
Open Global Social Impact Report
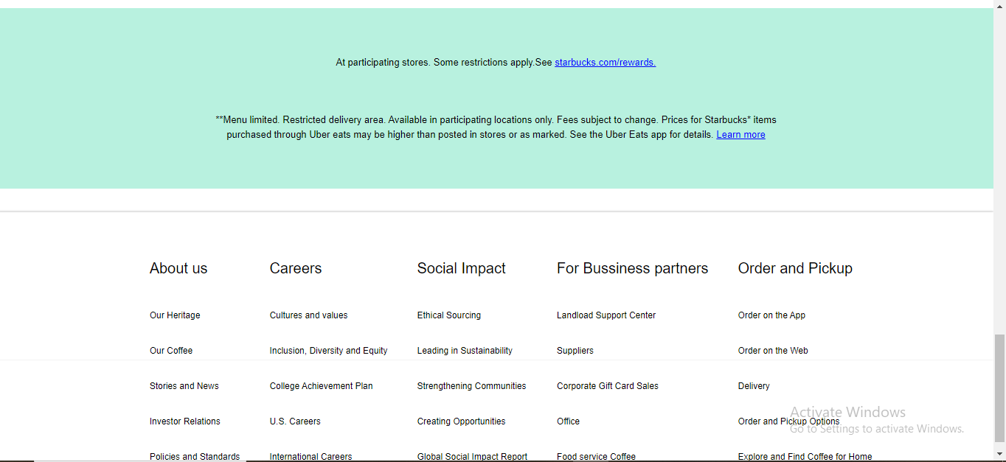473,456
